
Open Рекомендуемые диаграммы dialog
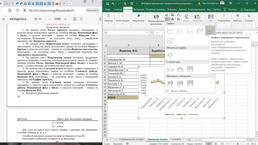(156, 20)
